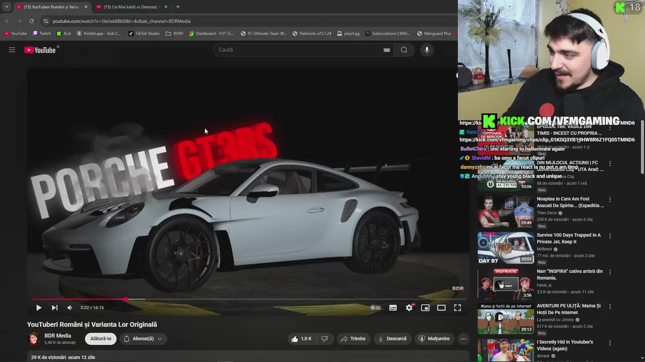Screen dimensions: 645x362
Task: Switch to miniplayer mode
Action: pos(425,308)
